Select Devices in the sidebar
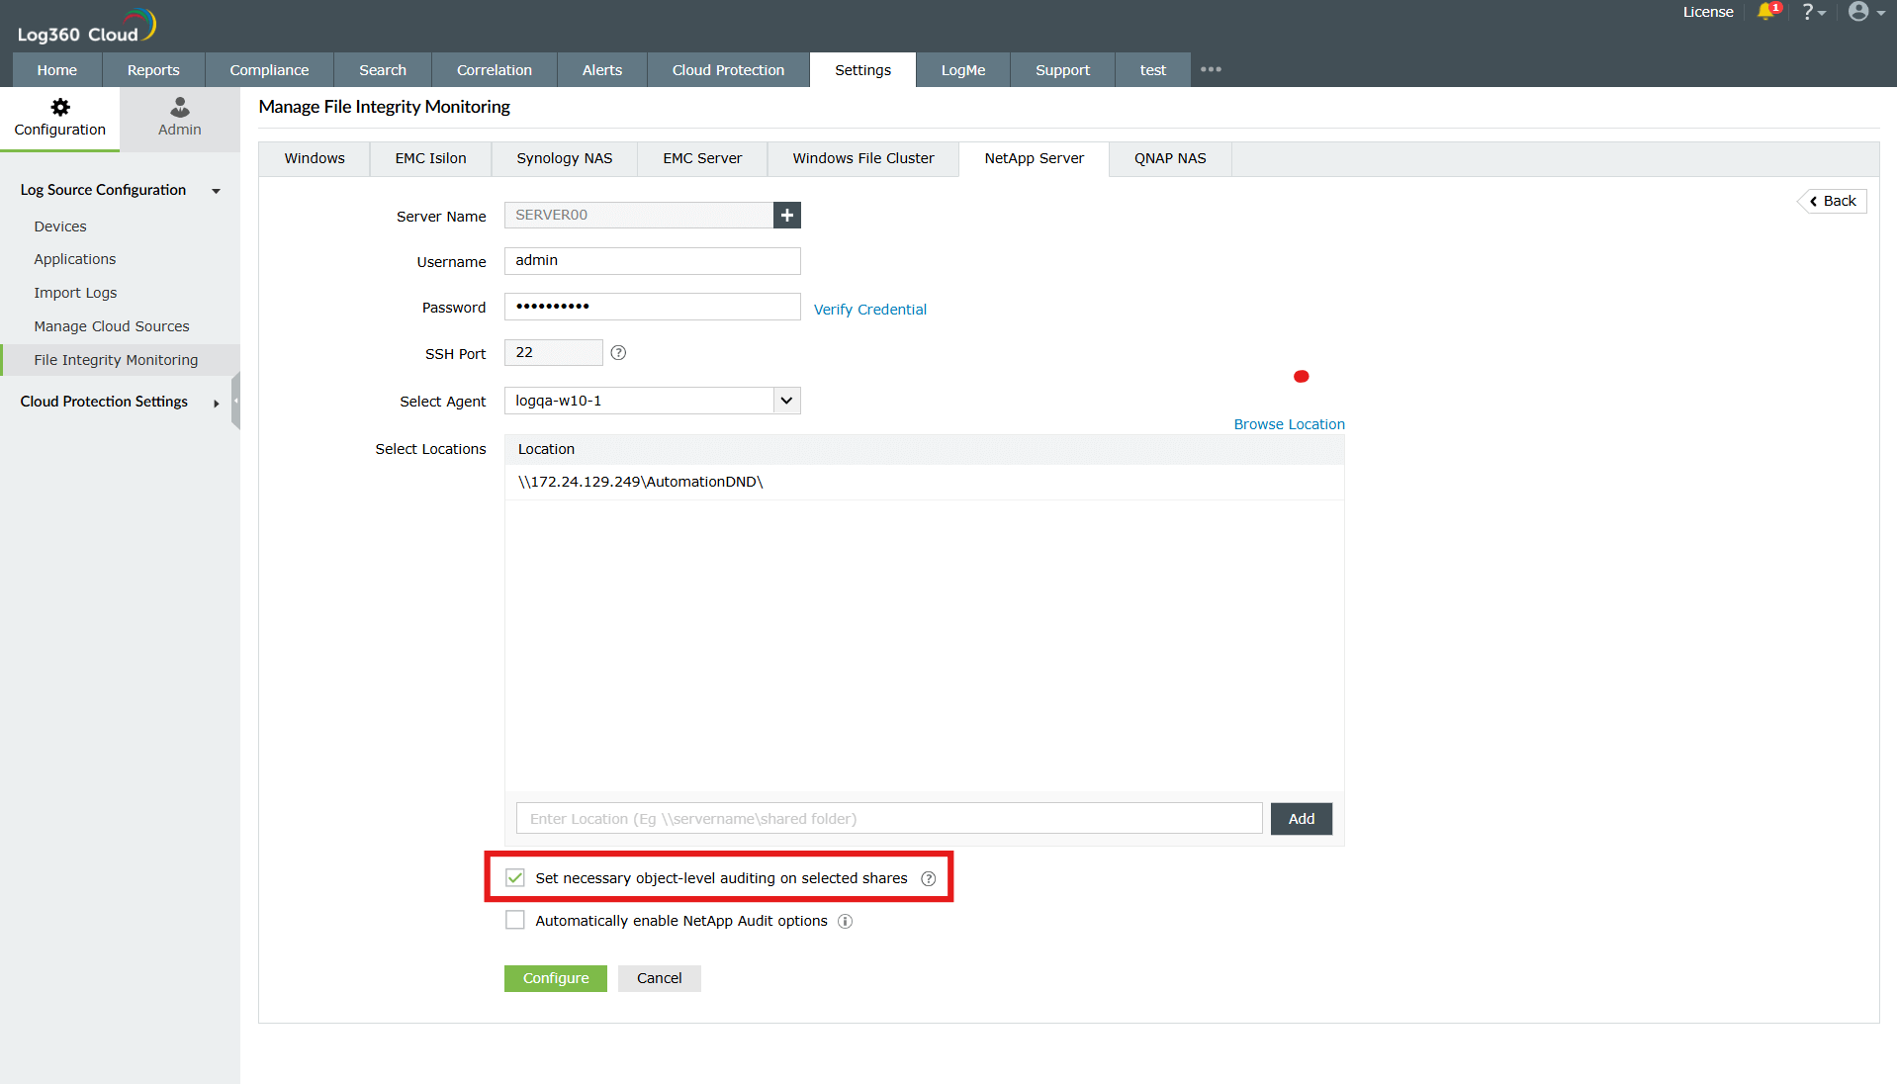 pos(59,226)
